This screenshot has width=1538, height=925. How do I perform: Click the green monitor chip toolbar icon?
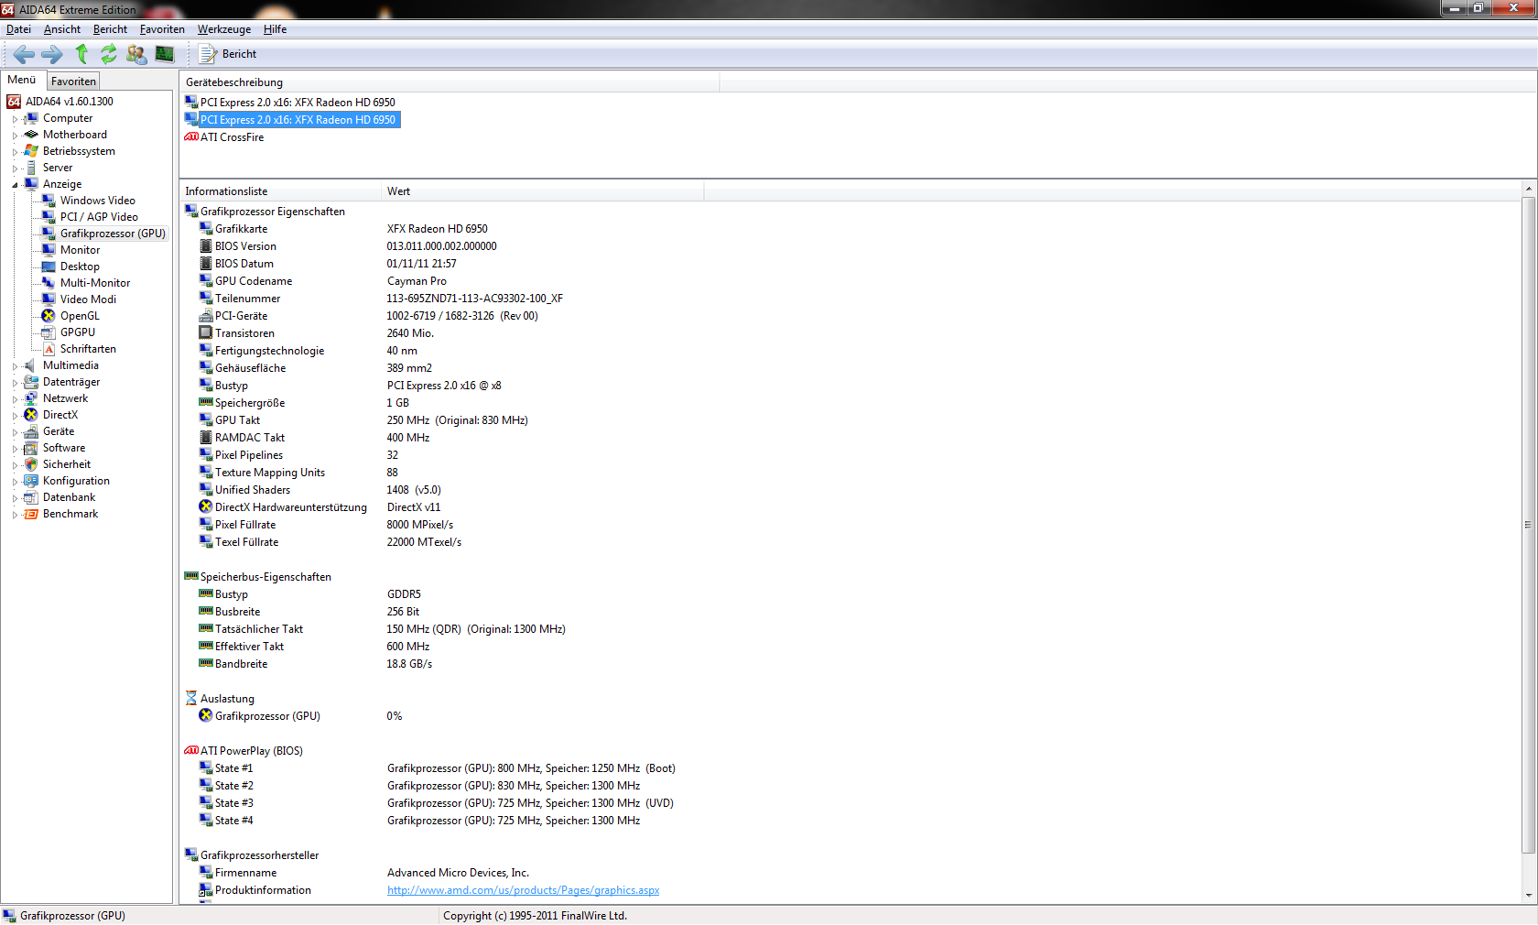[165, 54]
